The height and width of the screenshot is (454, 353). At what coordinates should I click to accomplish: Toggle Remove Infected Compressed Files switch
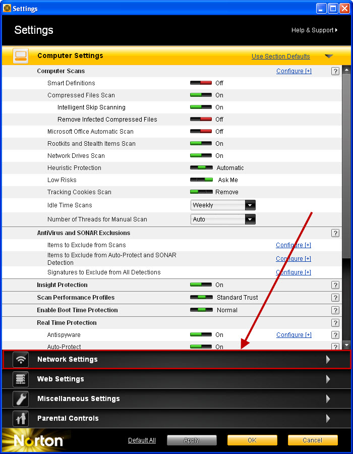(x=201, y=119)
